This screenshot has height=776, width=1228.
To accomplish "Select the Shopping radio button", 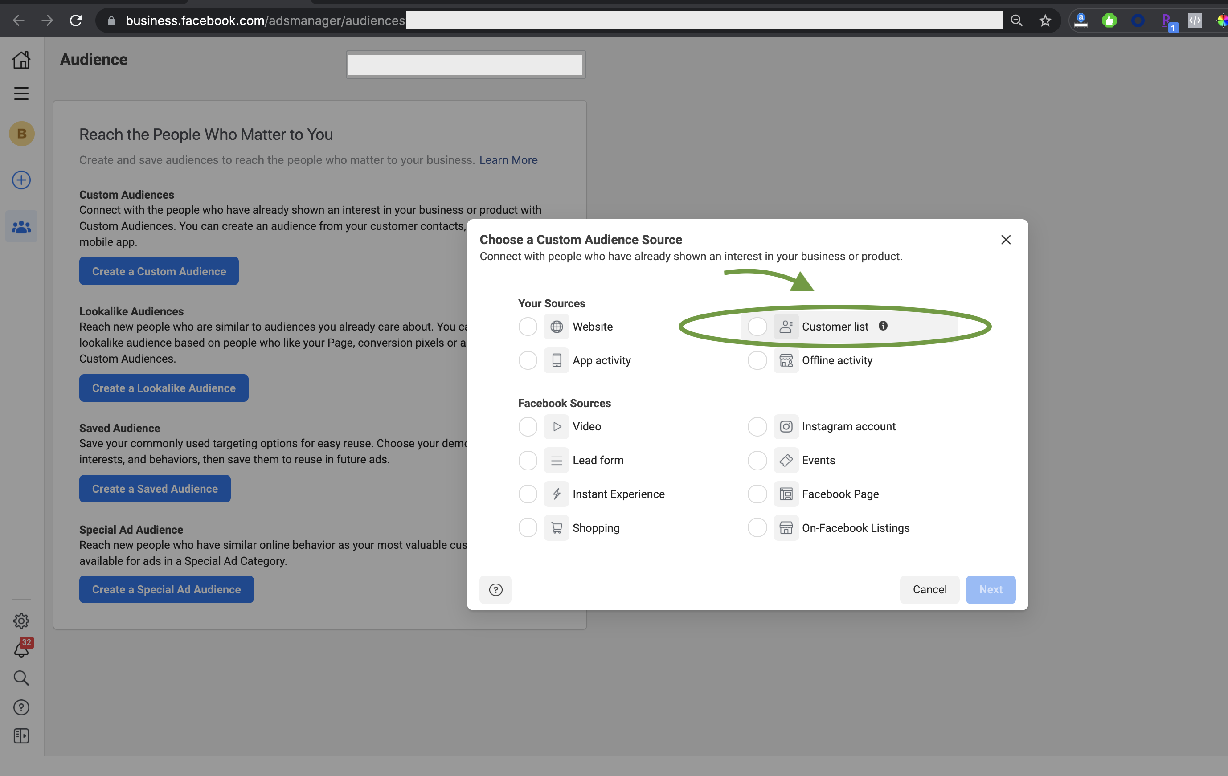I will [528, 528].
